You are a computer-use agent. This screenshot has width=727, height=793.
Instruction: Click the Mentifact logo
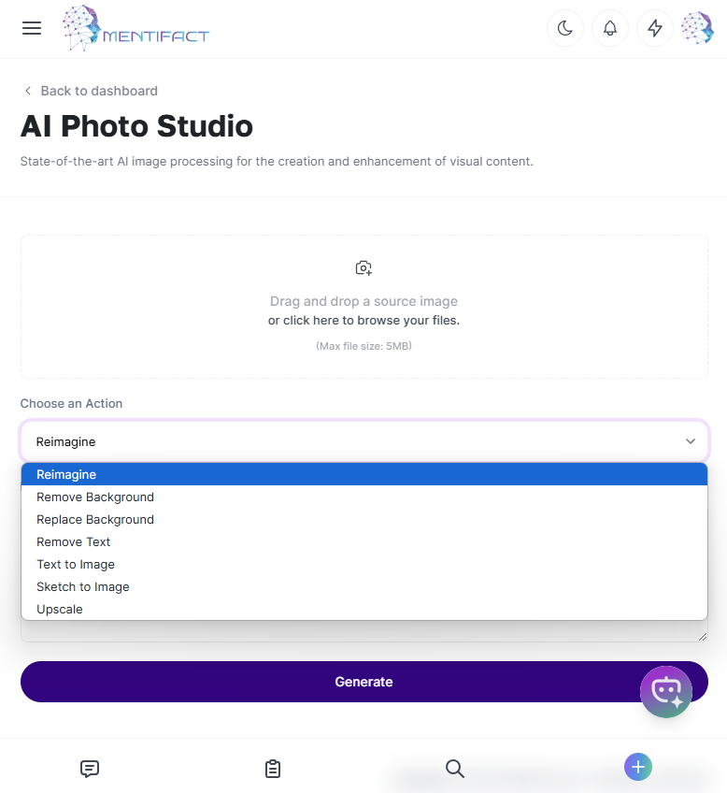click(136, 29)
